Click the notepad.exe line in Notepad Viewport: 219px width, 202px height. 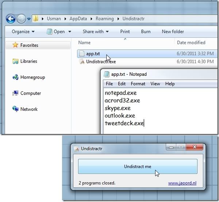tap(121, 93)
